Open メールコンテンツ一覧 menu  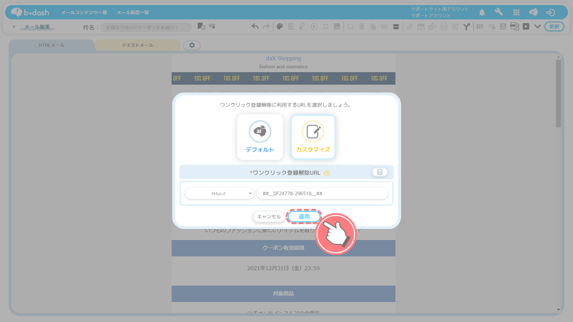(84, 13)
